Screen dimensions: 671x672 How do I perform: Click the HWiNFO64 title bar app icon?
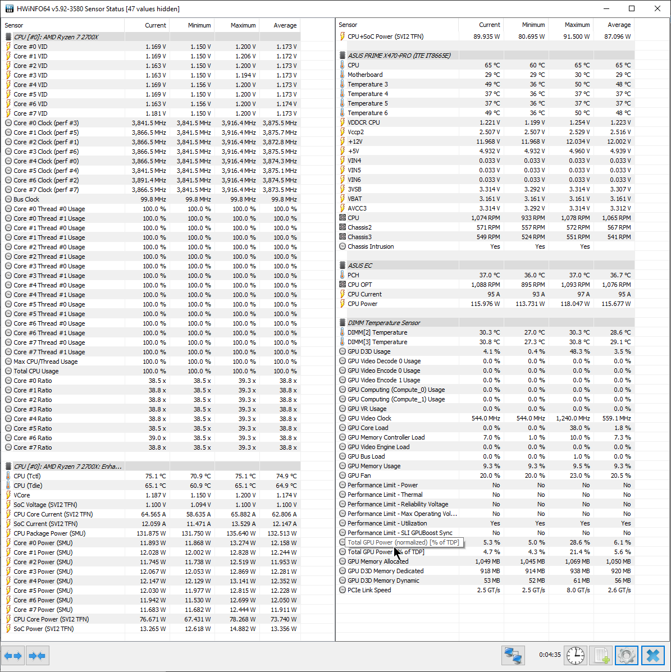point(9,8)
